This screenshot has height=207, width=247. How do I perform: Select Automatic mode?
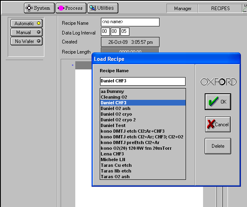point(26,24)
